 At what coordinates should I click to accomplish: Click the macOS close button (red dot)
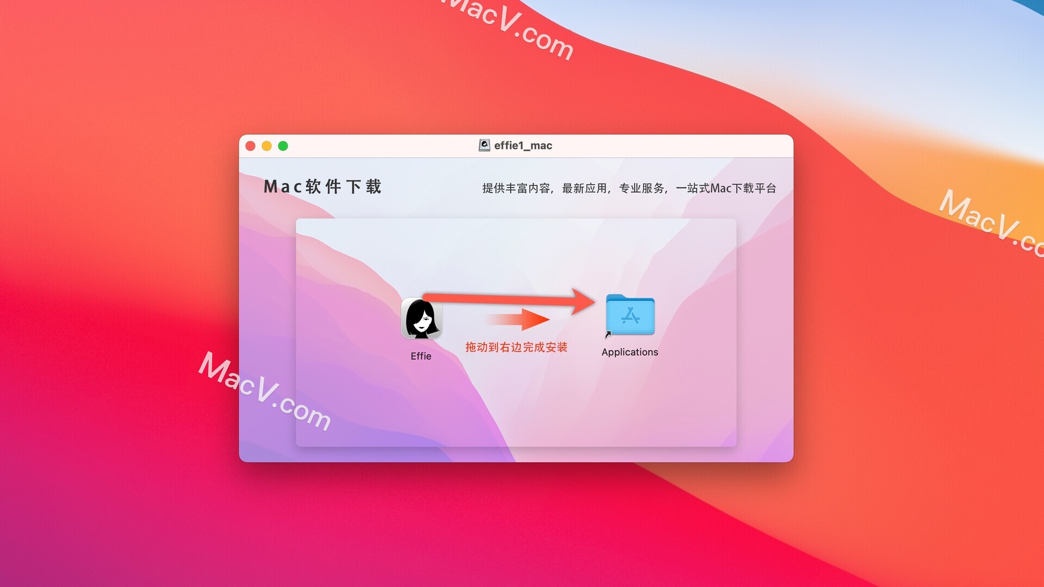click(x=251, y=146)
